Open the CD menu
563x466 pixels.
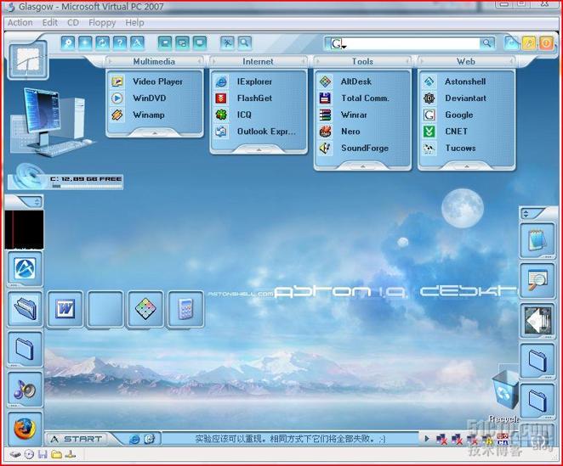point(73,23)
